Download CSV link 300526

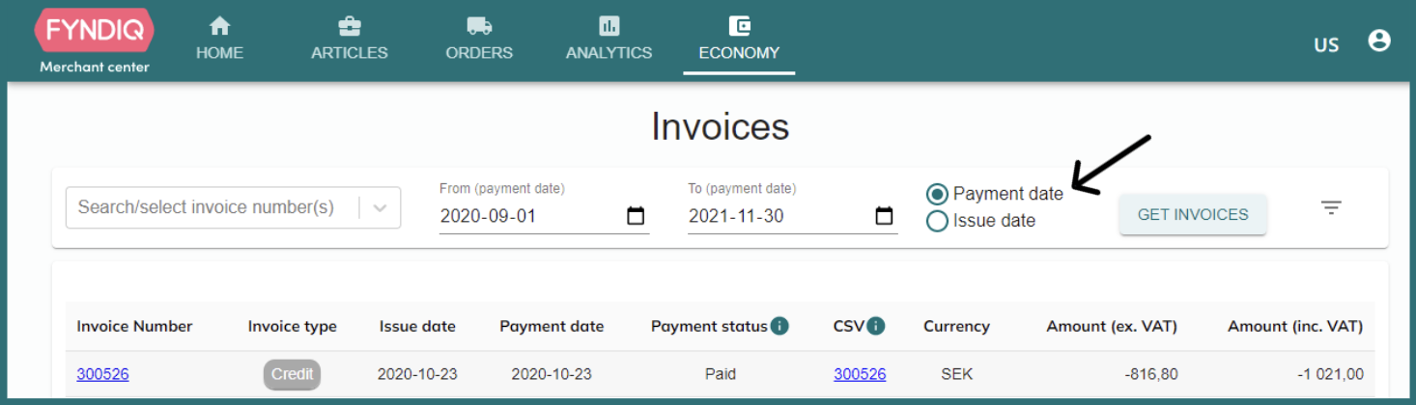860,374
